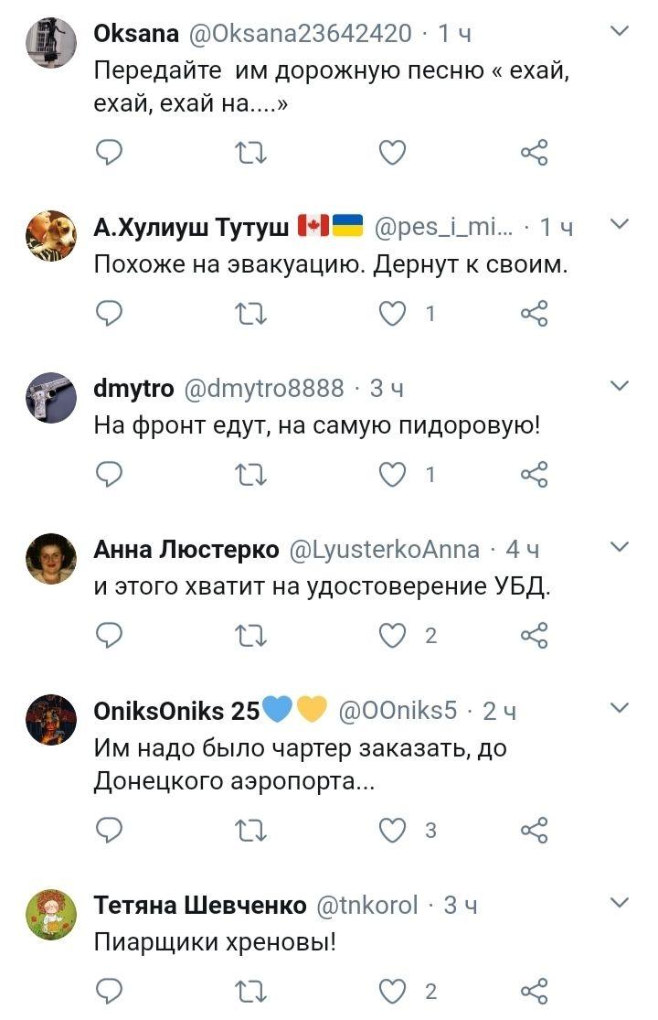Retweet Тетяна Шевченко's tweet
The image size is (658, 1020).
[x=251, y=991]
